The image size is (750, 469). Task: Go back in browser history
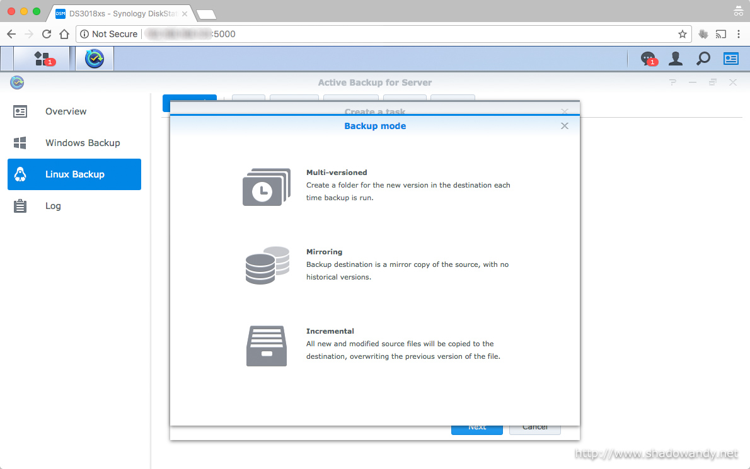pyautogui.click(x=11, y=34)
